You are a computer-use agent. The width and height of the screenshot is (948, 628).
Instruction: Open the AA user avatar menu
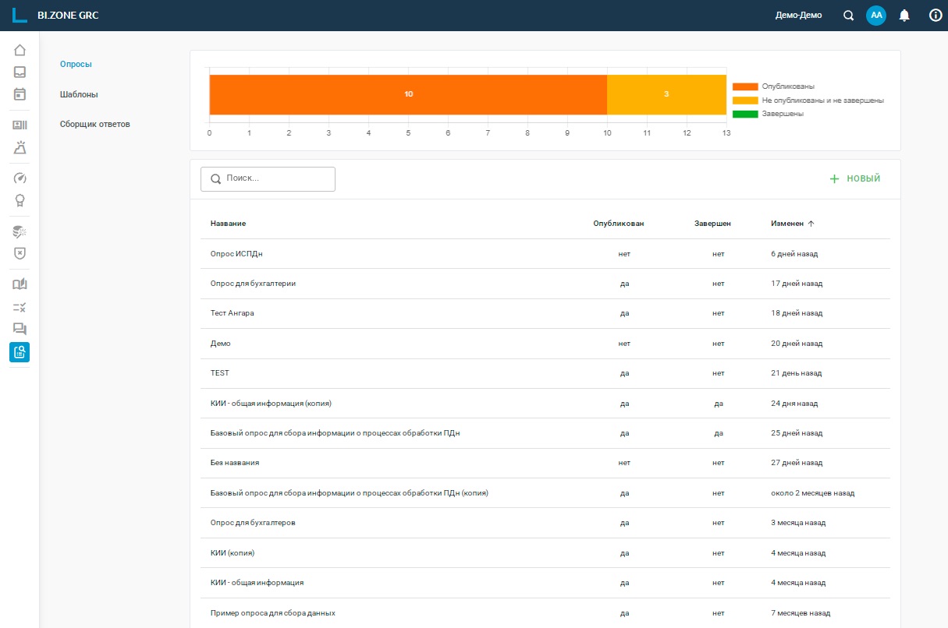pos(876,16)
